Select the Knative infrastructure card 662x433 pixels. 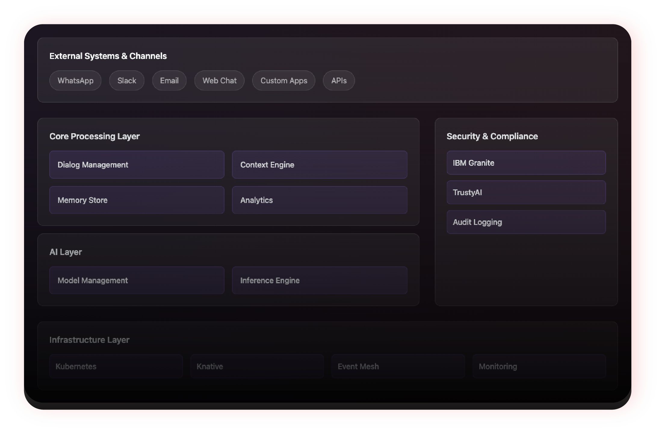[257, 367]
